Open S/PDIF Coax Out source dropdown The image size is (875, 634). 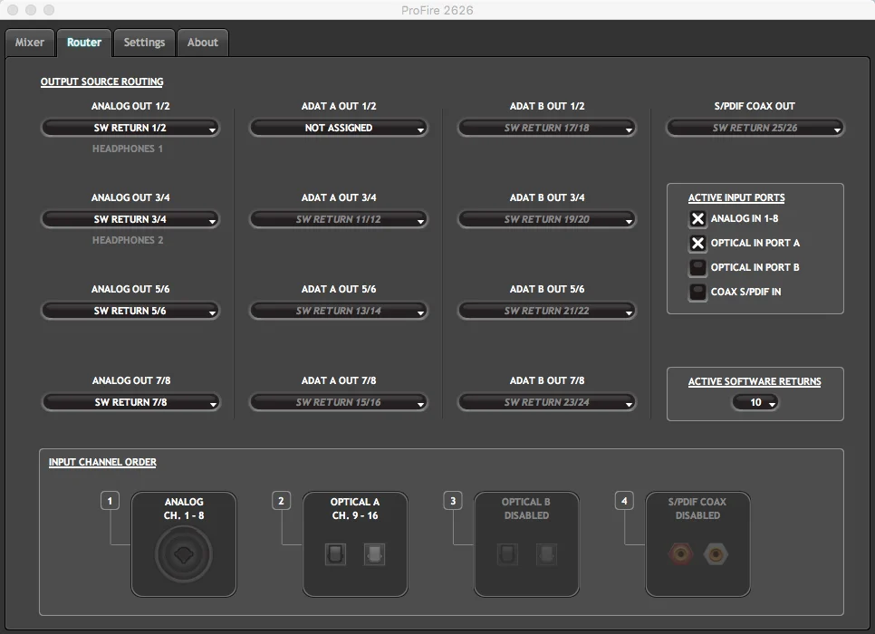755,128
